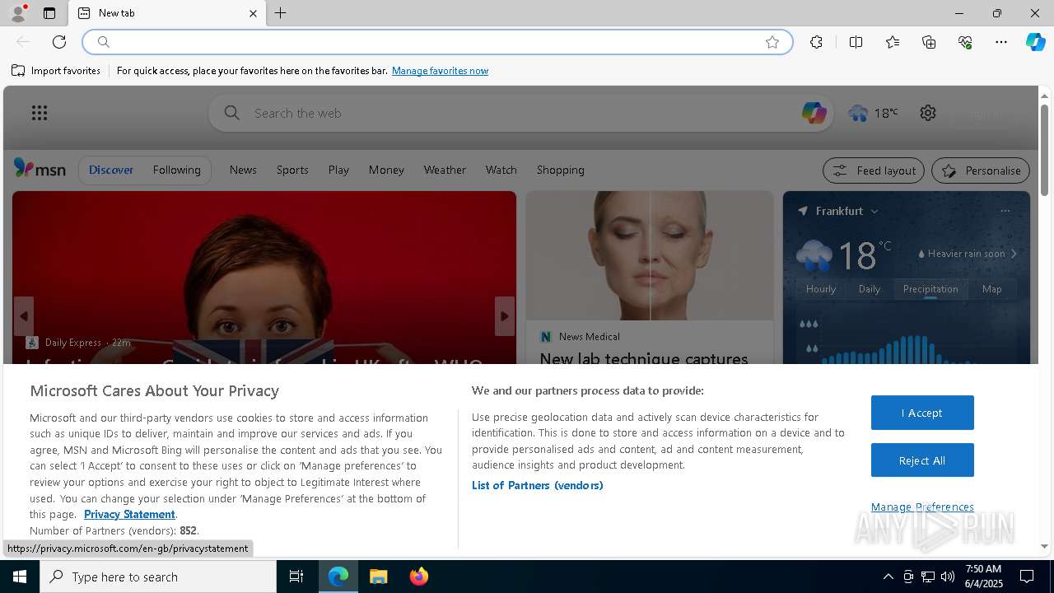Go to MSN home logo

point(40,169)
